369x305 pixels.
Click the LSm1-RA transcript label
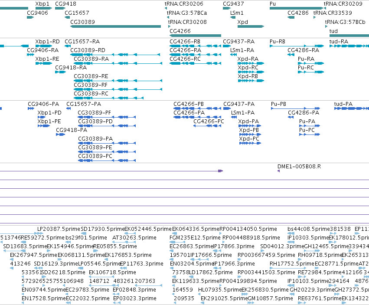tap(242, 50)
